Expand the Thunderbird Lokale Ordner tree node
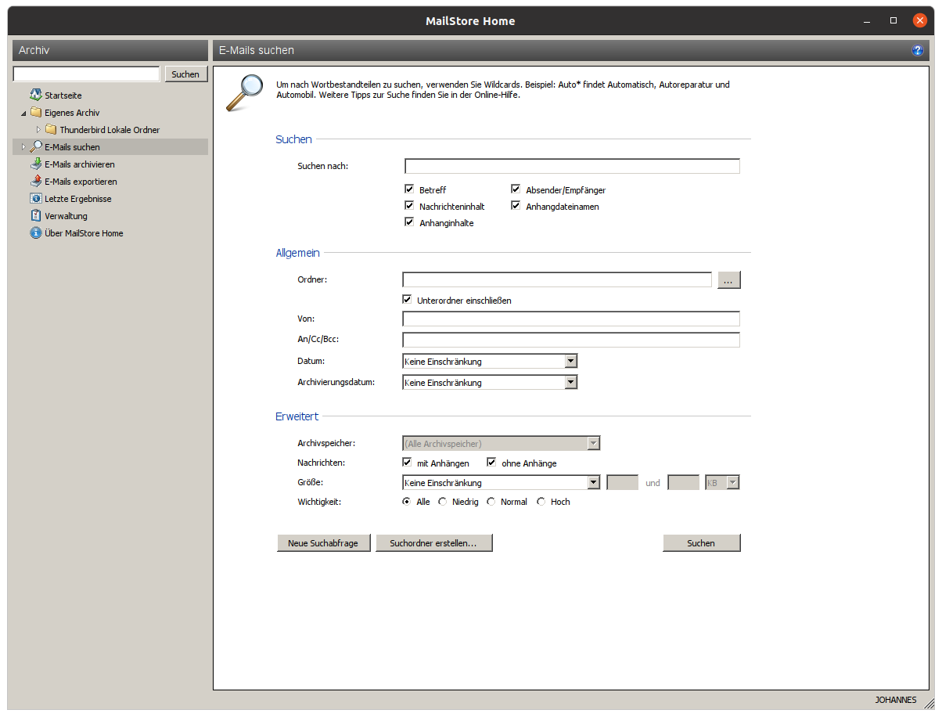The width and height of the screenshot is (942, 717). pos(38,130)
